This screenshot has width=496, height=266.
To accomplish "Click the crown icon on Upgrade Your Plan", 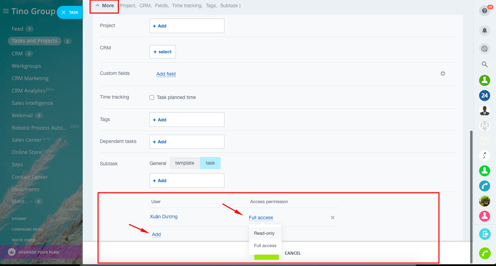I will click(x=12, y=252).
